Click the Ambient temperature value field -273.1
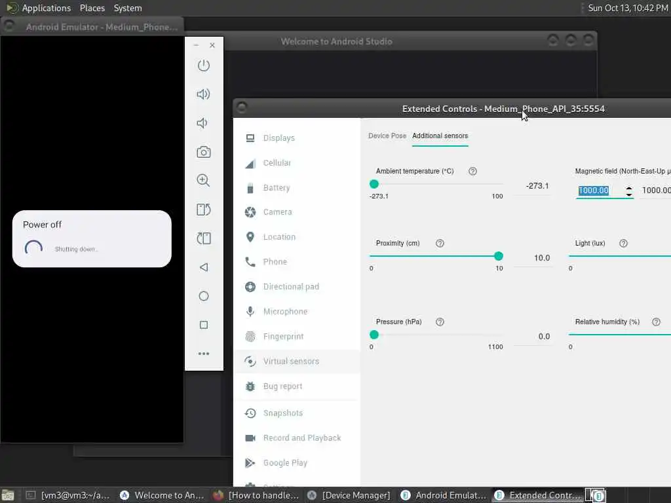This screenshot has height=503, width=671. pos(533,186)
